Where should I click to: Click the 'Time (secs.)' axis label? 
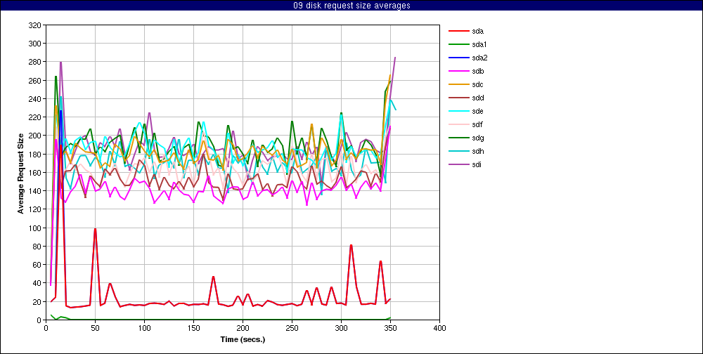click(243, 339)
